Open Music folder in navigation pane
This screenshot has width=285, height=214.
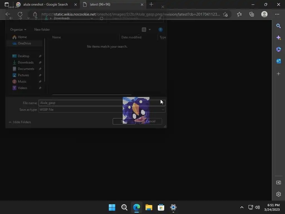[x=22, y=82]
